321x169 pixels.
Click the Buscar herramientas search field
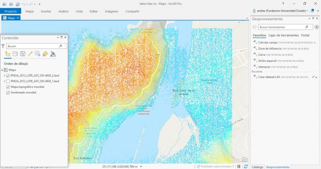coord(282,27)
